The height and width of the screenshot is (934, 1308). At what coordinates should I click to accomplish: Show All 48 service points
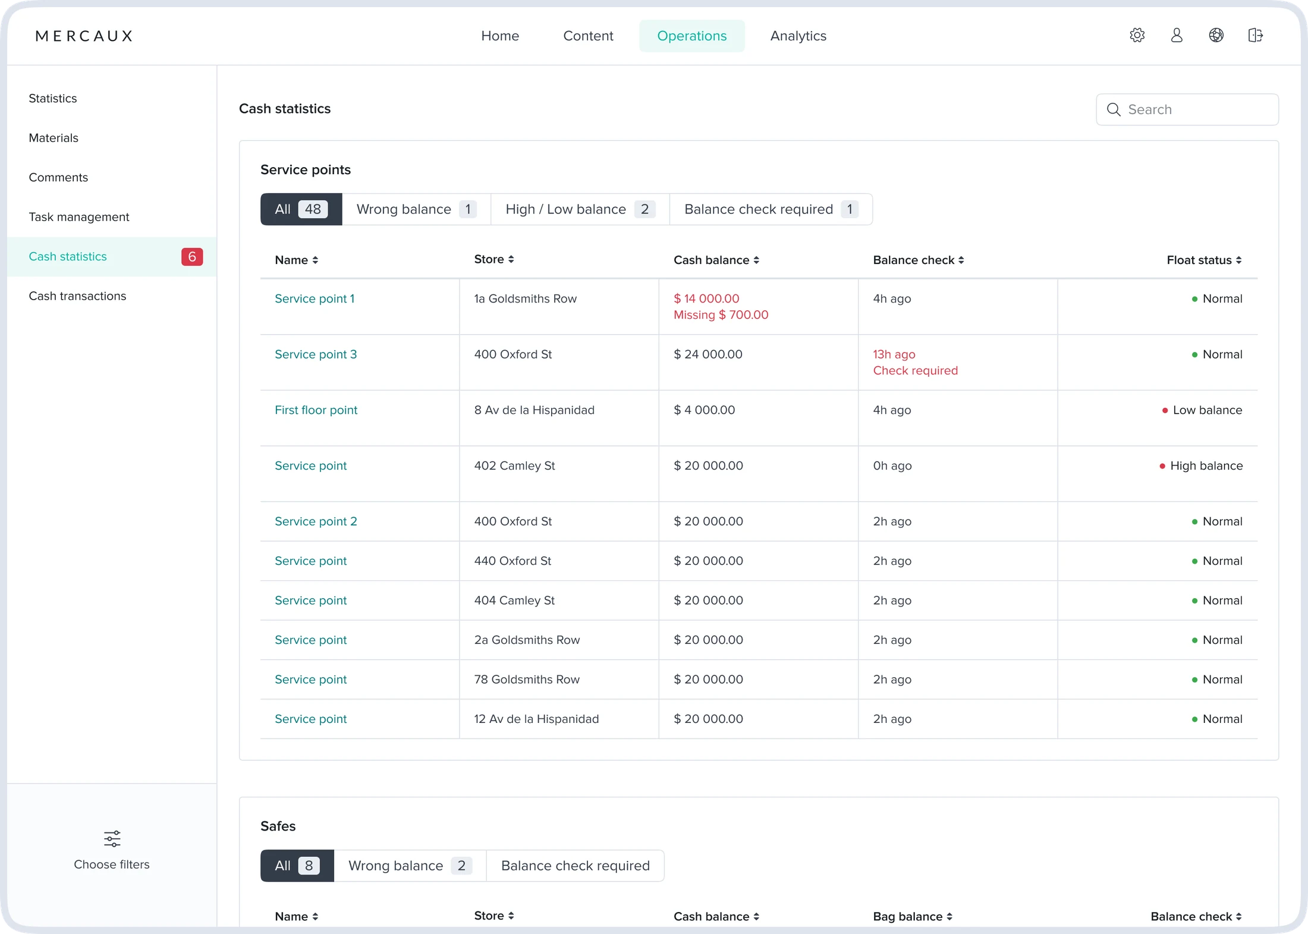tap(301, 209)
